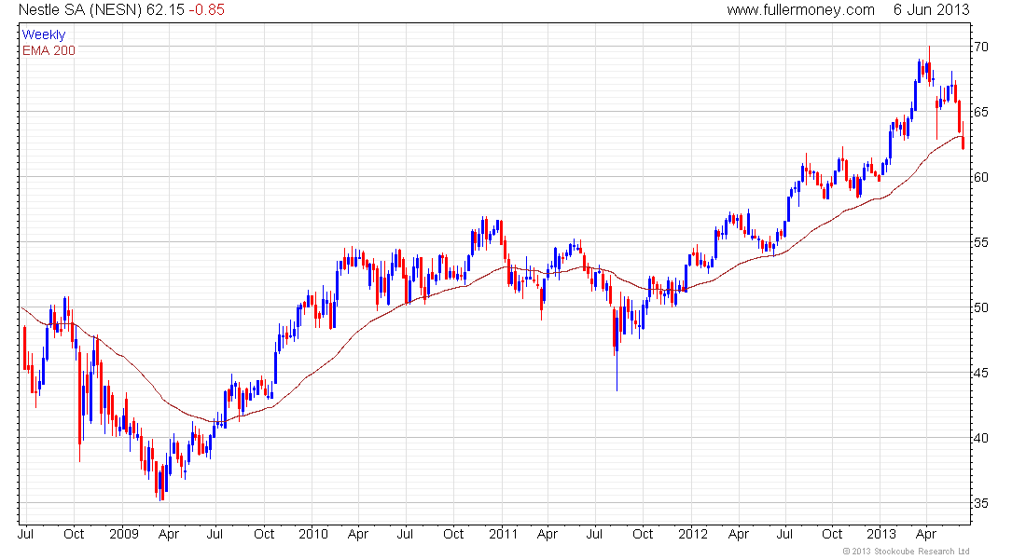This screenshot has width=1026, height=559.
Task: Click the 'Jul' label after 2012 Apr
Action: [784, 534]
